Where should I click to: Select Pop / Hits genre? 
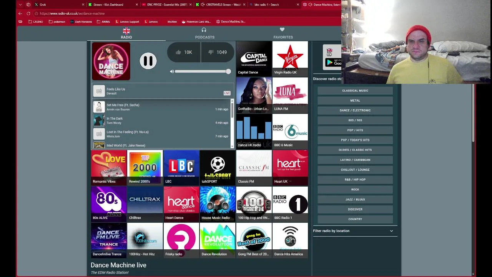(355, 130)
